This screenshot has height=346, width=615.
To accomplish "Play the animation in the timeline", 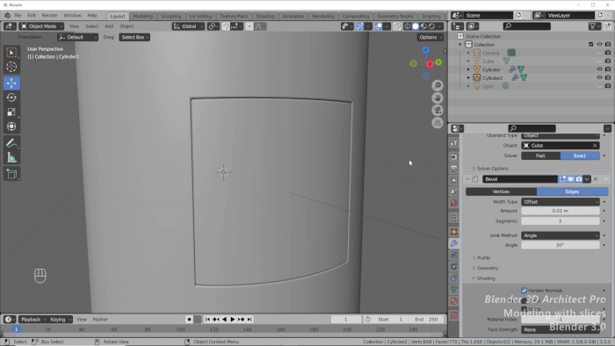I will [x=232, y=320].
